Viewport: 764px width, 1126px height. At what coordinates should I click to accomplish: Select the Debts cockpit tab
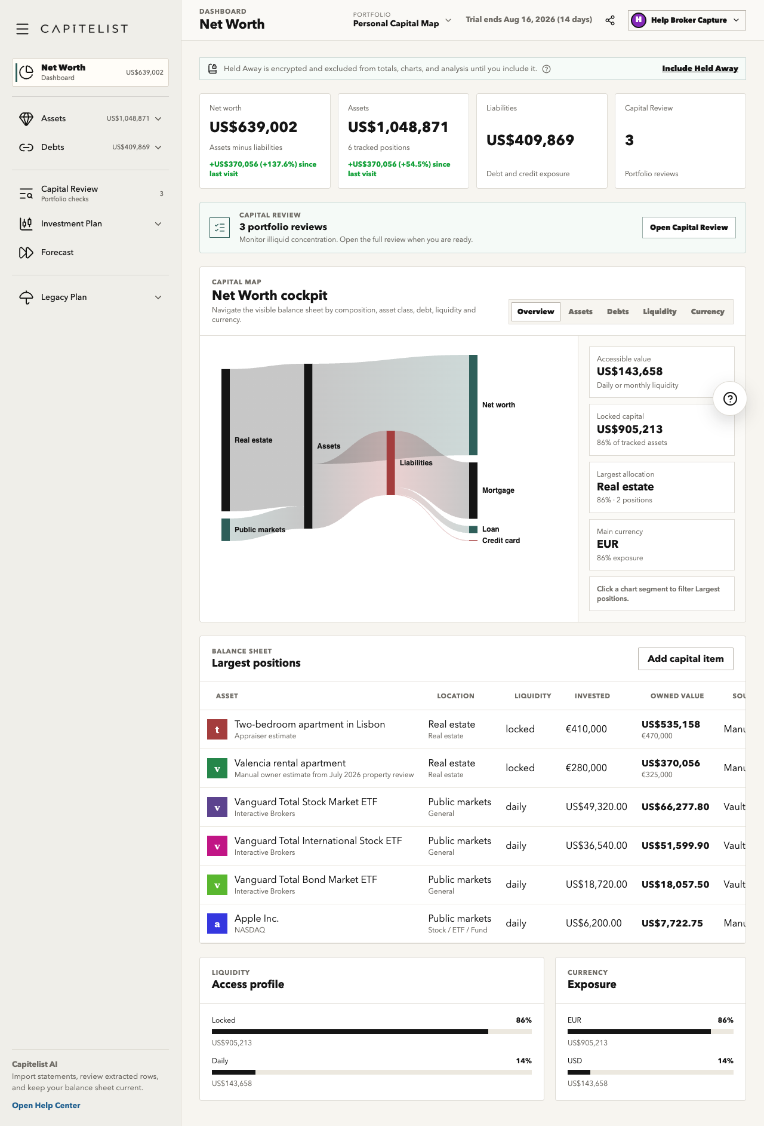pos(618,312)
